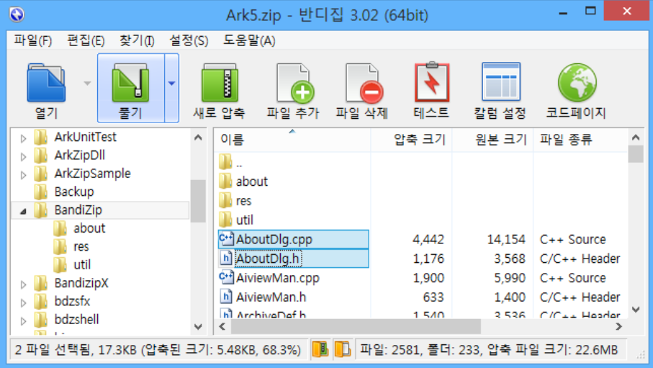Click the 열기 (Open) toolbar icon
This screenshot has width=653, height=368.
[x=46, y=83]
